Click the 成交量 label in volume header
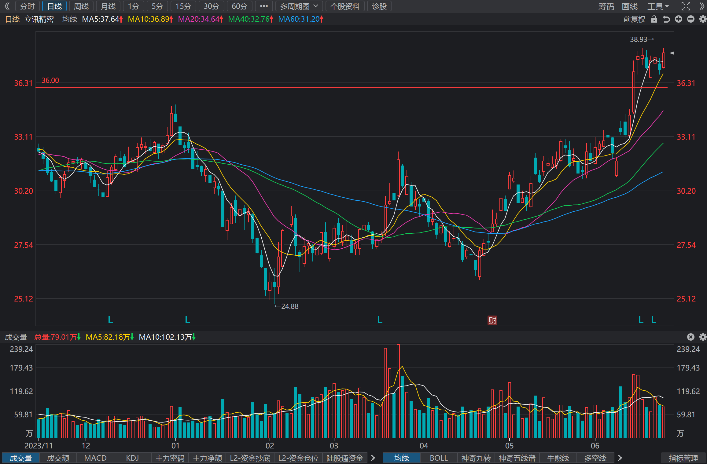The height and width of the screenshot is (464, 707). [16, 337]
